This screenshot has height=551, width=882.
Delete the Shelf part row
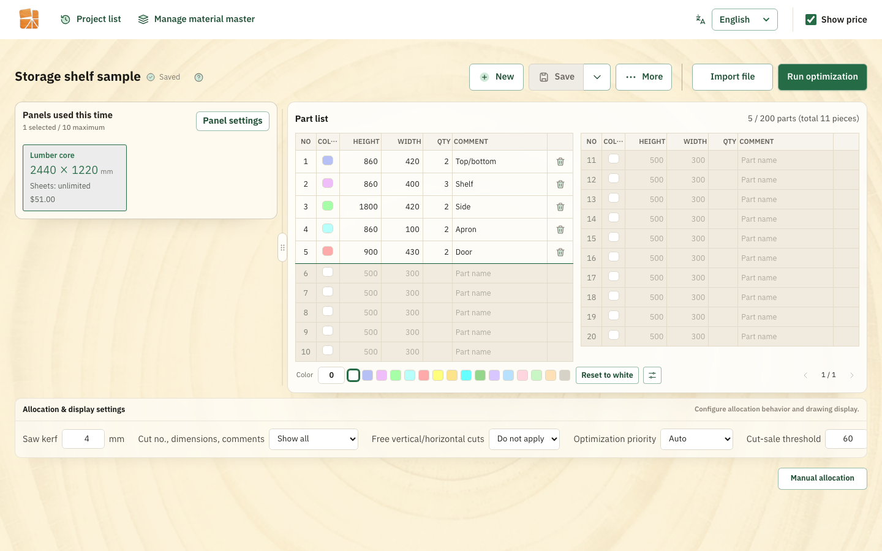point(560,184)
